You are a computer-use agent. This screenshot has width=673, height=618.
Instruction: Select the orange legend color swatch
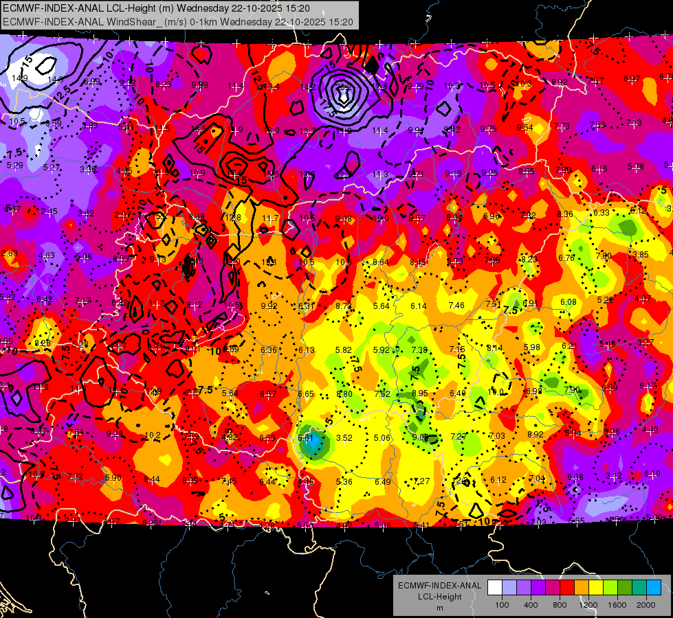[582, 588]
